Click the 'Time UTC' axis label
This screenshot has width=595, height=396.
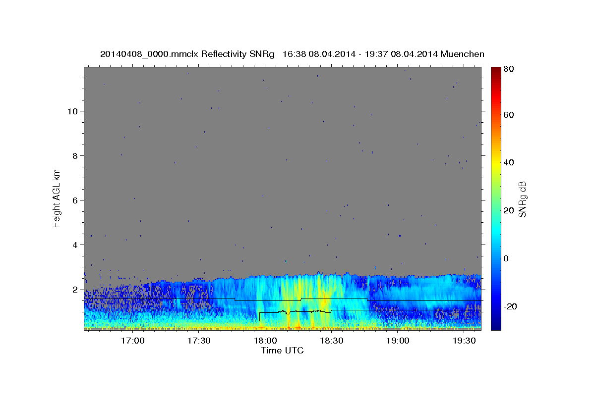(282, 350)
